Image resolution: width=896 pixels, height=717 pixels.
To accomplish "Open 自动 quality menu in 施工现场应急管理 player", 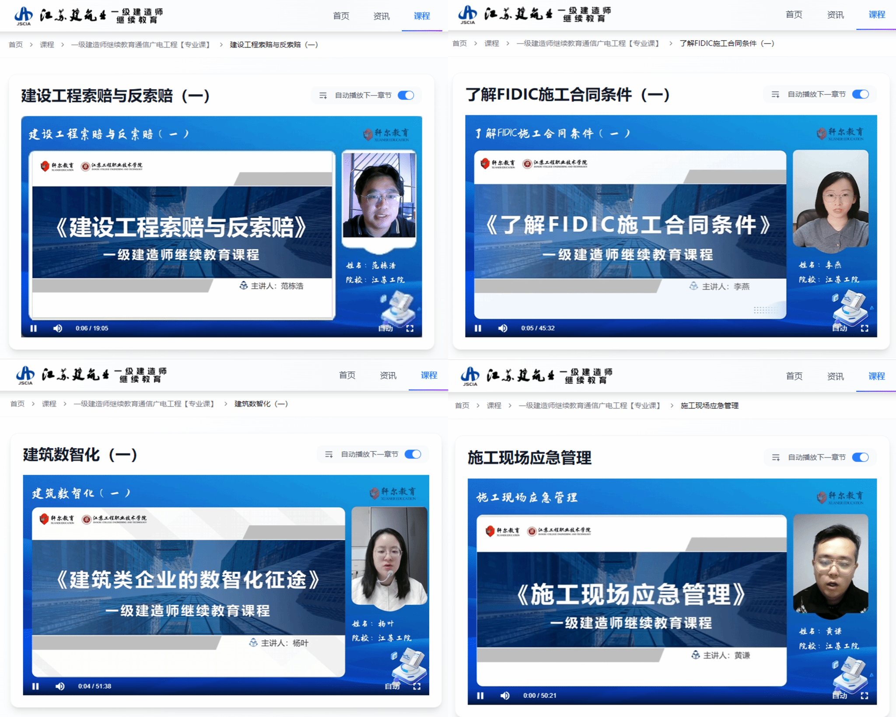I will (x=839, y=696).
